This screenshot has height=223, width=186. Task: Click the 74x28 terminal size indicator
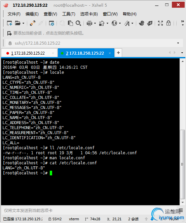[92, 219]
